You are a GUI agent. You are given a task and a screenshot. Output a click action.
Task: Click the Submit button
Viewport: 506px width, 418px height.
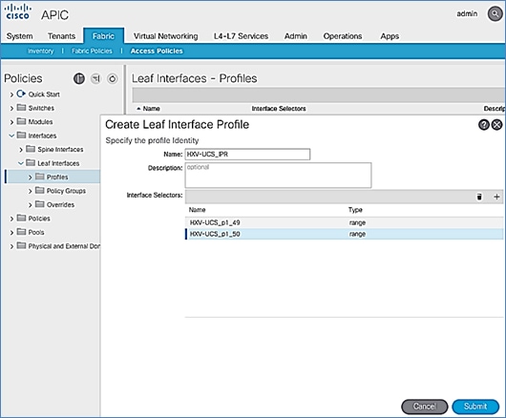tap(475, 407)
